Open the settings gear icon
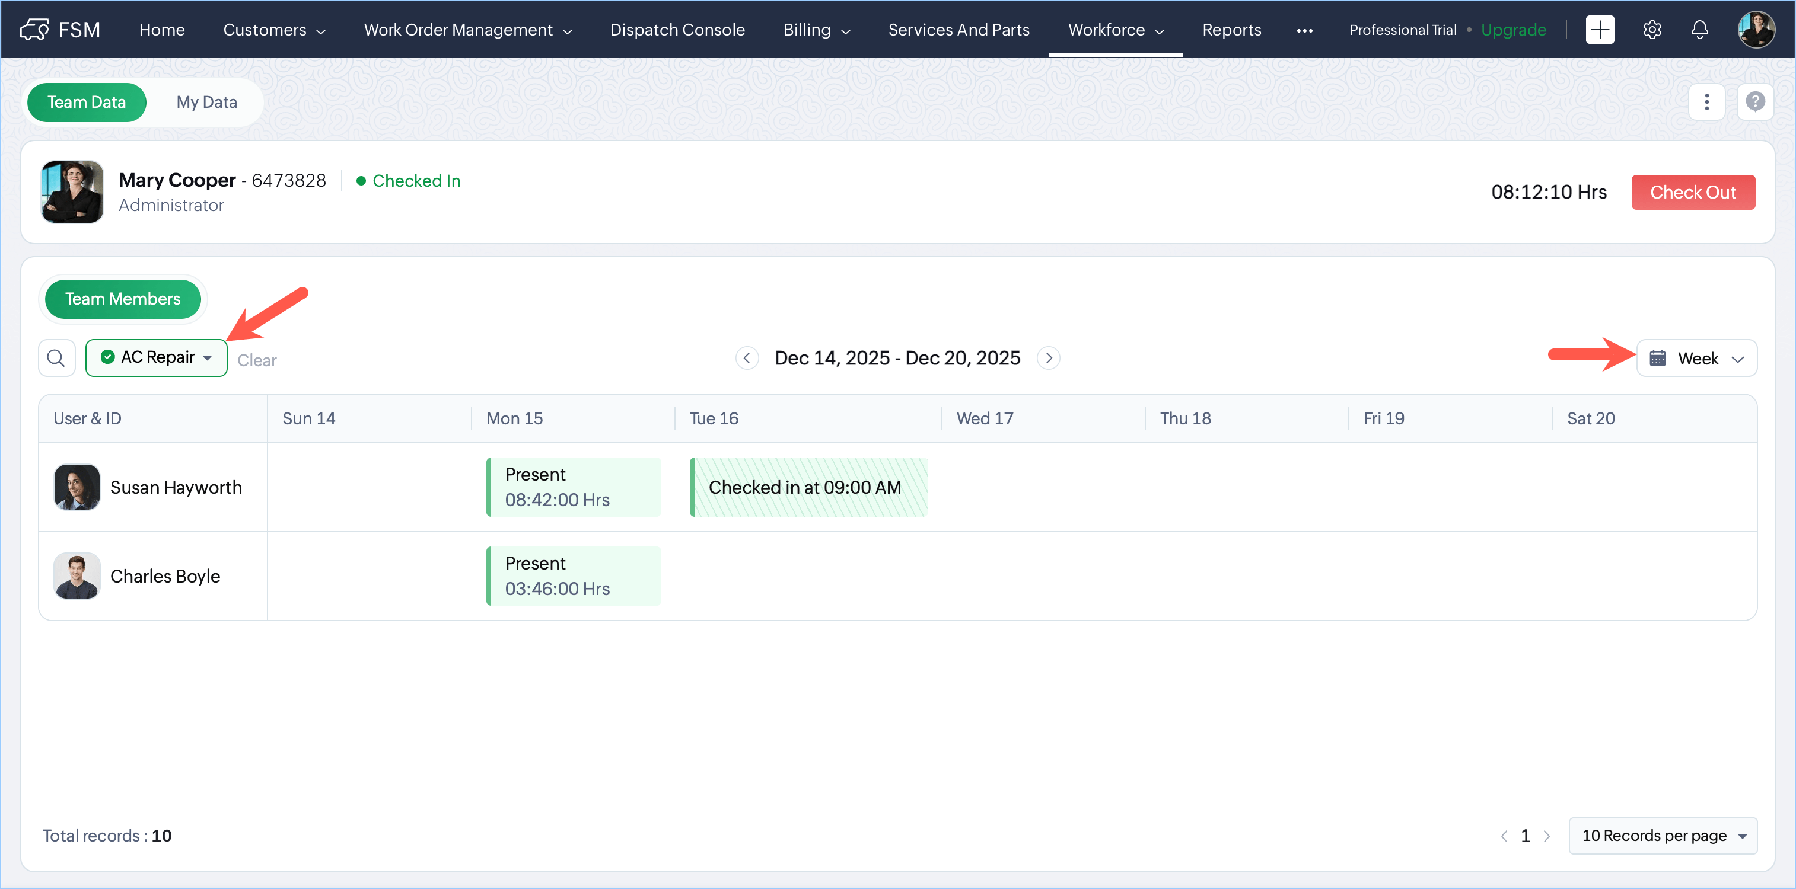The height and width of the screenshot is (889, 1796). [x=1652, y=29]
